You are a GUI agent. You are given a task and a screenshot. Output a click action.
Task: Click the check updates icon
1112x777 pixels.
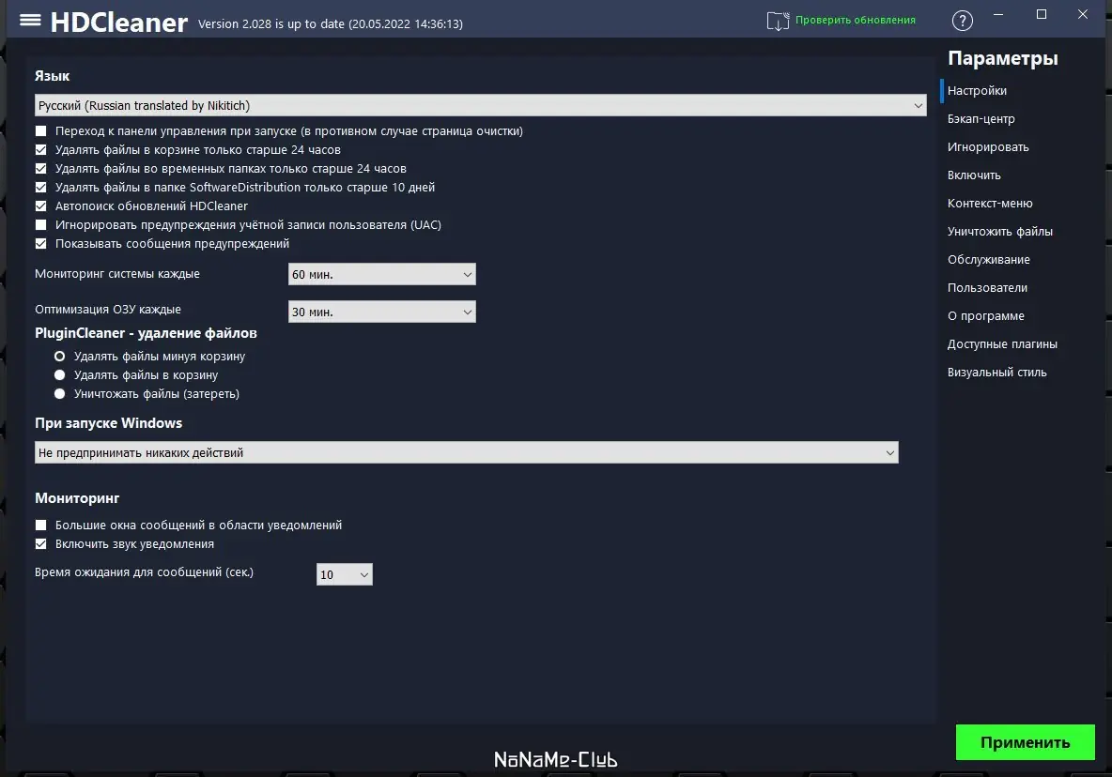point(778,21)
